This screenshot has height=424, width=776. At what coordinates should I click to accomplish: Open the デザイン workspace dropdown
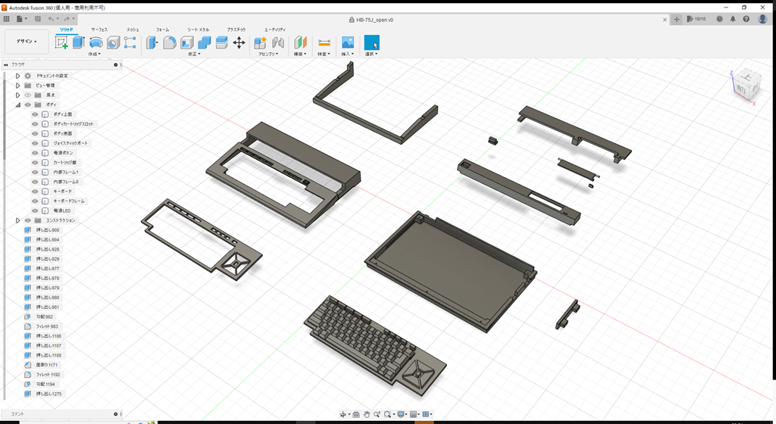click(27, 42)
